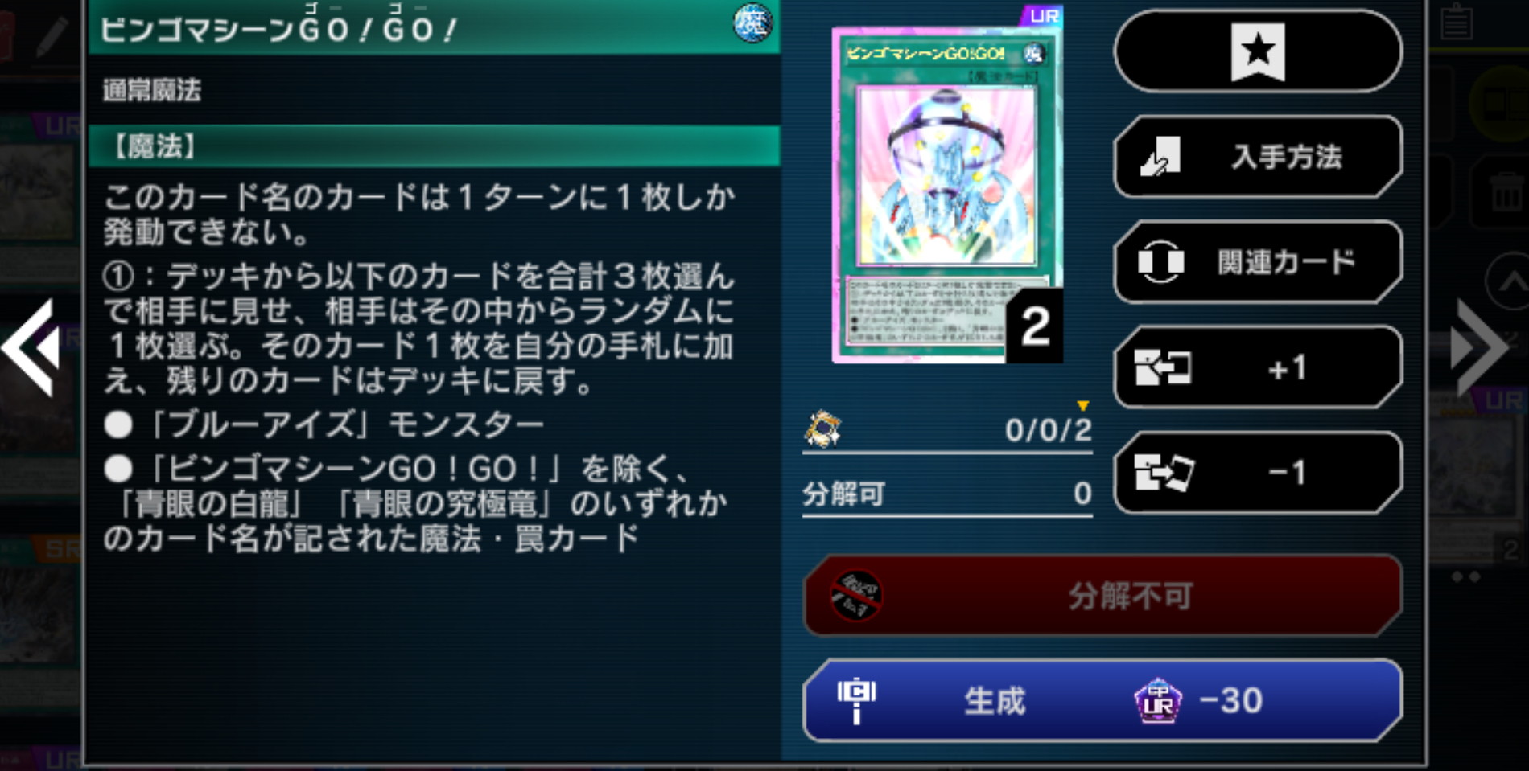
Task: Open 関連カード related cards
Action: pyautogui.click(x=1258, y=262)
